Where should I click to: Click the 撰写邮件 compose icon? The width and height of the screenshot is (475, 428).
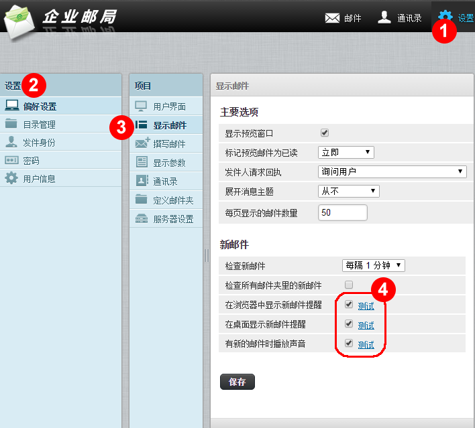[x=142, y=143]
